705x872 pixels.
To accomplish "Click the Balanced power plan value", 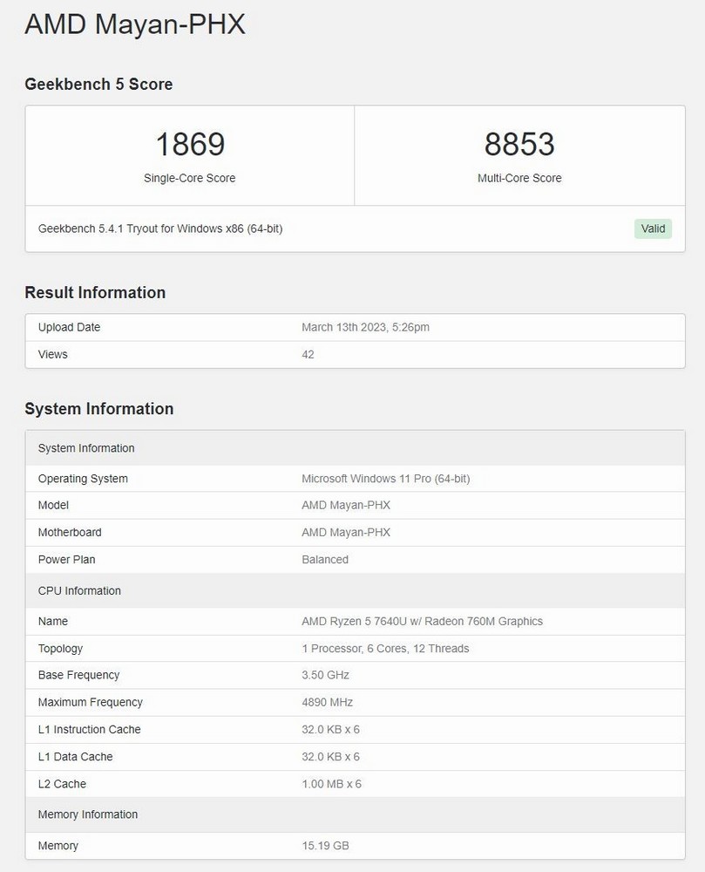I will tap(324, 559).
